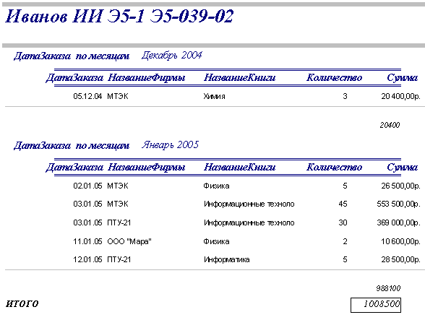Screen dimensions: 425x320
Task: Select Информационные техноло in the quantity 30 row
Action: pyautogui.click(x=249, y=222)
